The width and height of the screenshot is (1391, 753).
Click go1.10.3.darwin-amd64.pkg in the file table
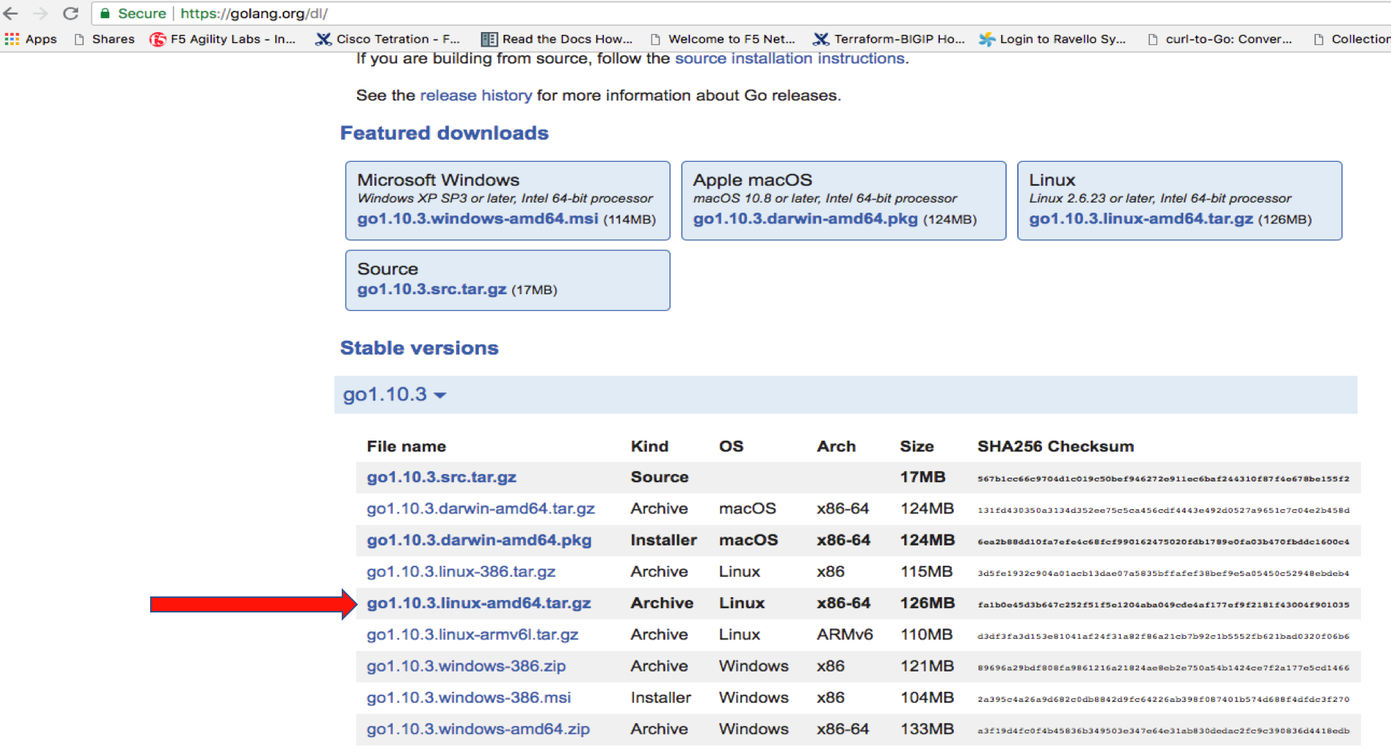pyautogui.click(x=479, y=540)
